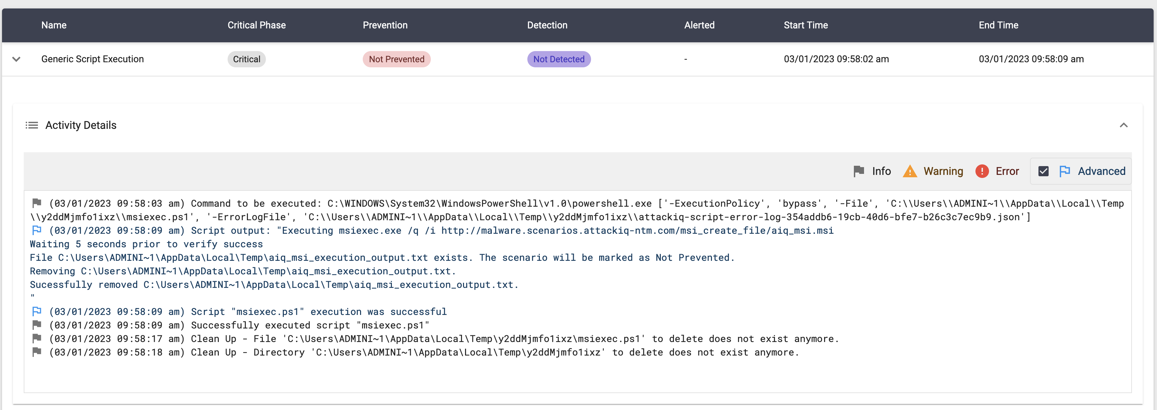Sort by the Critical Phase column header
Screen dimensions: 1157x410
point(256,25)
